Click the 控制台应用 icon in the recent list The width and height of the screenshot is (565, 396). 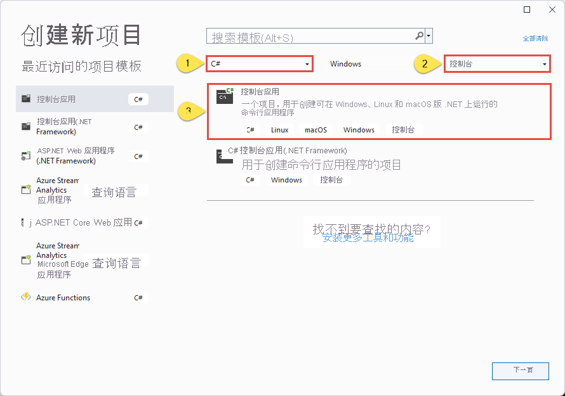coord(26,98)
